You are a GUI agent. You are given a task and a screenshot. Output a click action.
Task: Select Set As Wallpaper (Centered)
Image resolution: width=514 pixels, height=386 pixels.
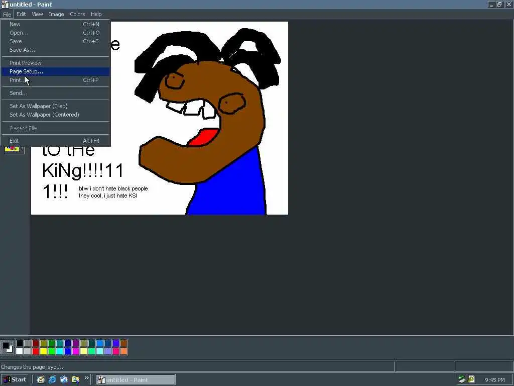click(x=55, y=115)
